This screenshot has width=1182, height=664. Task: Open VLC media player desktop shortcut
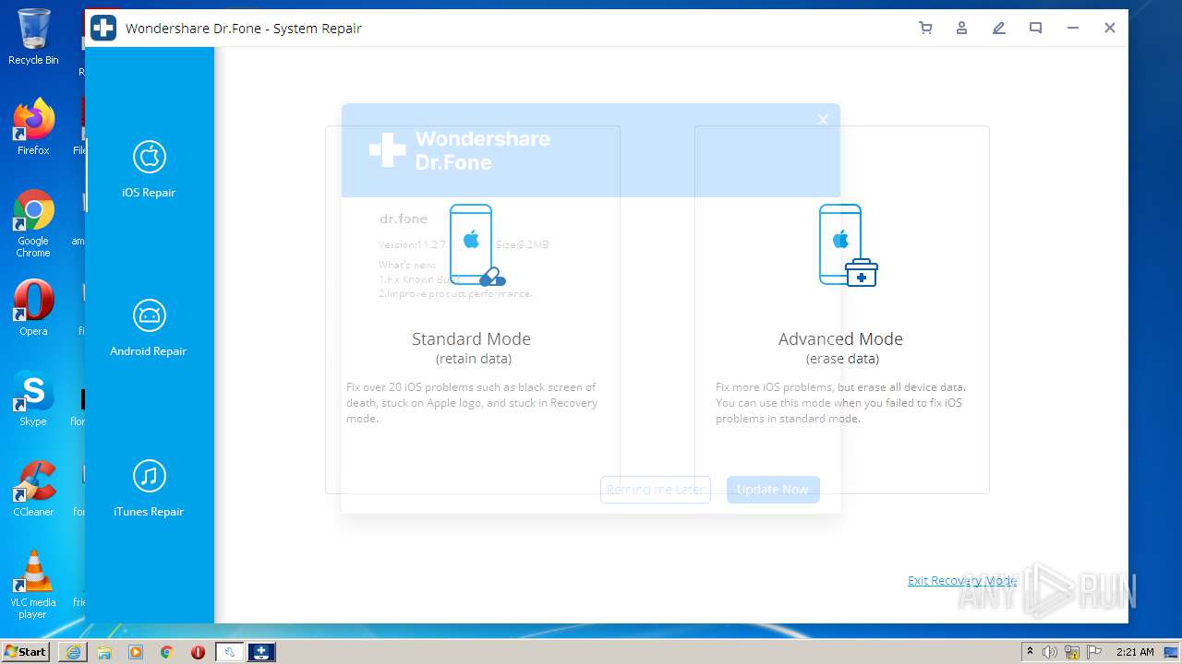tap(33, 585)
